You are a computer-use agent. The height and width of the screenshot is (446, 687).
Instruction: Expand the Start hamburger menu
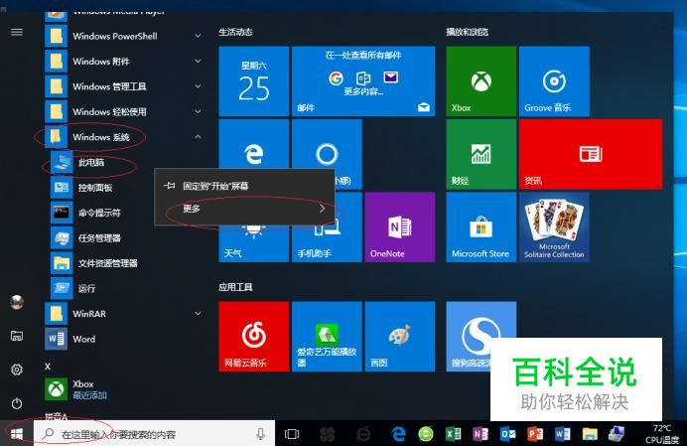17,32
